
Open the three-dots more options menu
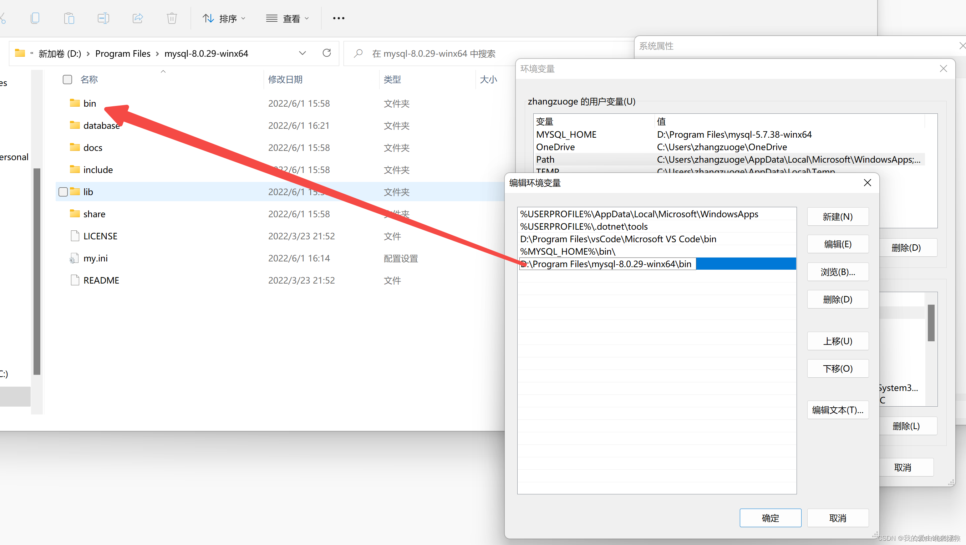point(339,18)
